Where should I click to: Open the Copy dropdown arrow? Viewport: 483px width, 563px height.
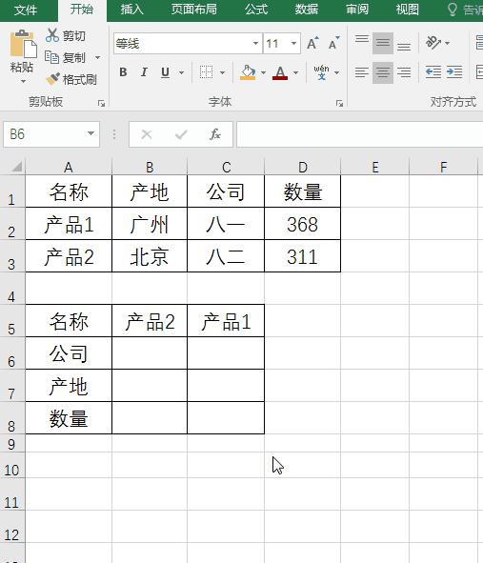97,57
